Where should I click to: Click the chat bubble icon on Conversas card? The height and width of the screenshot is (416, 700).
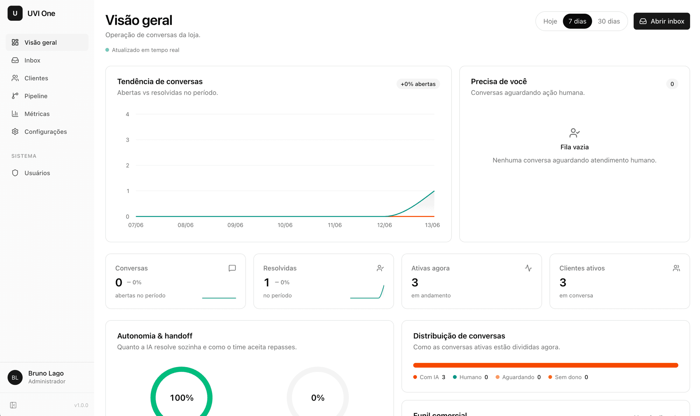(232, 268)
